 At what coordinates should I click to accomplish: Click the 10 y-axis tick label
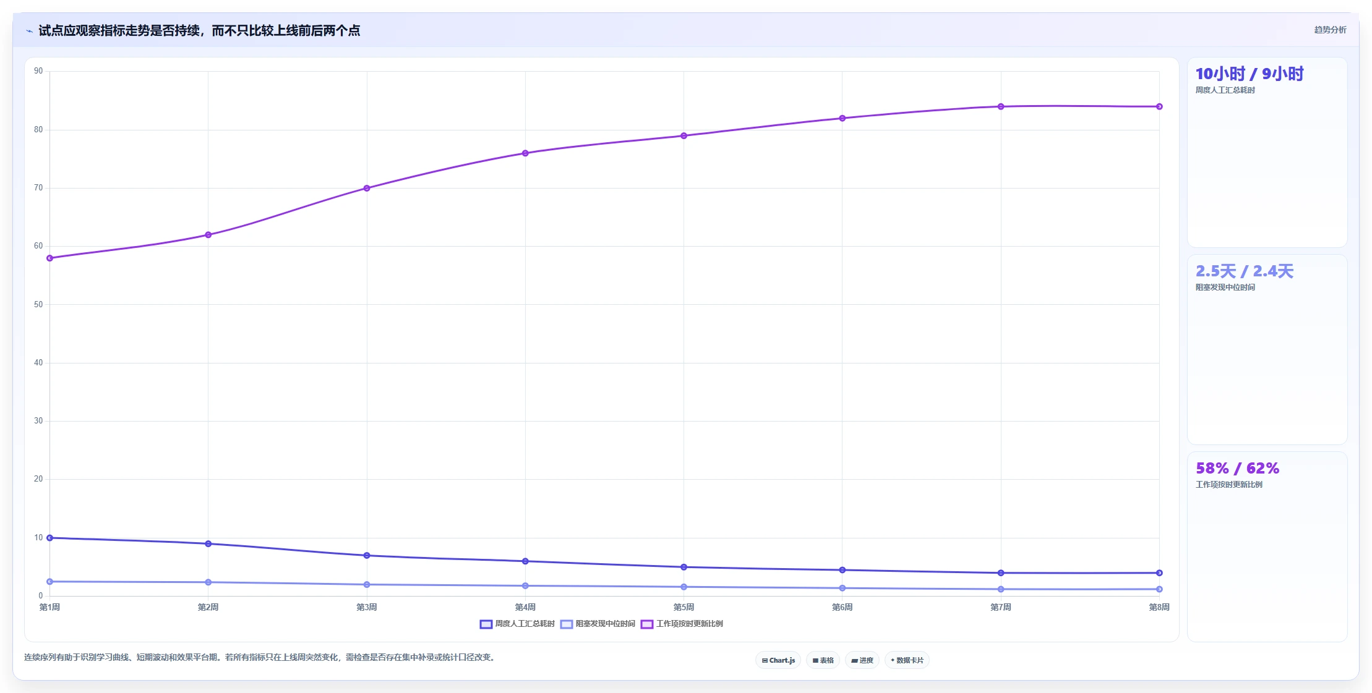pos(38,538)
